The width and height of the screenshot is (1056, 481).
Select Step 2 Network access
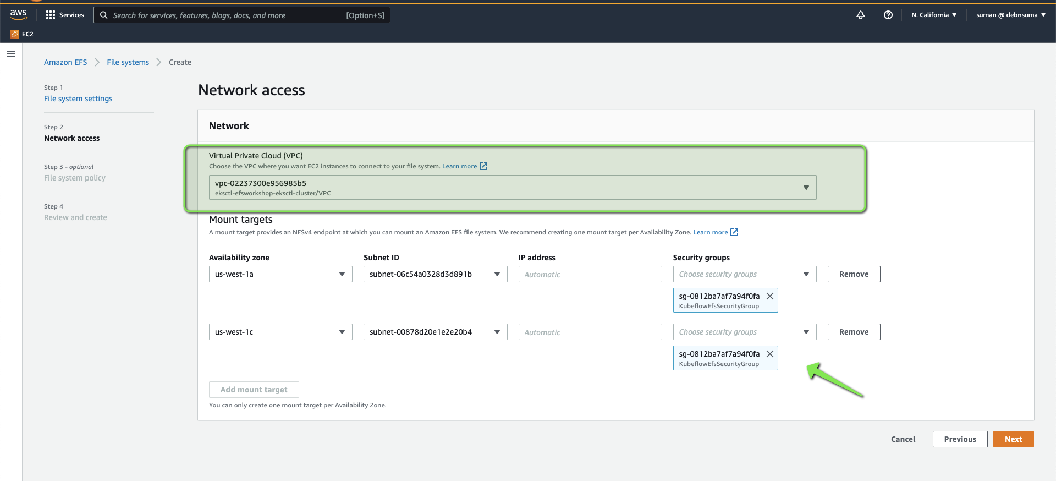point(72,138)
